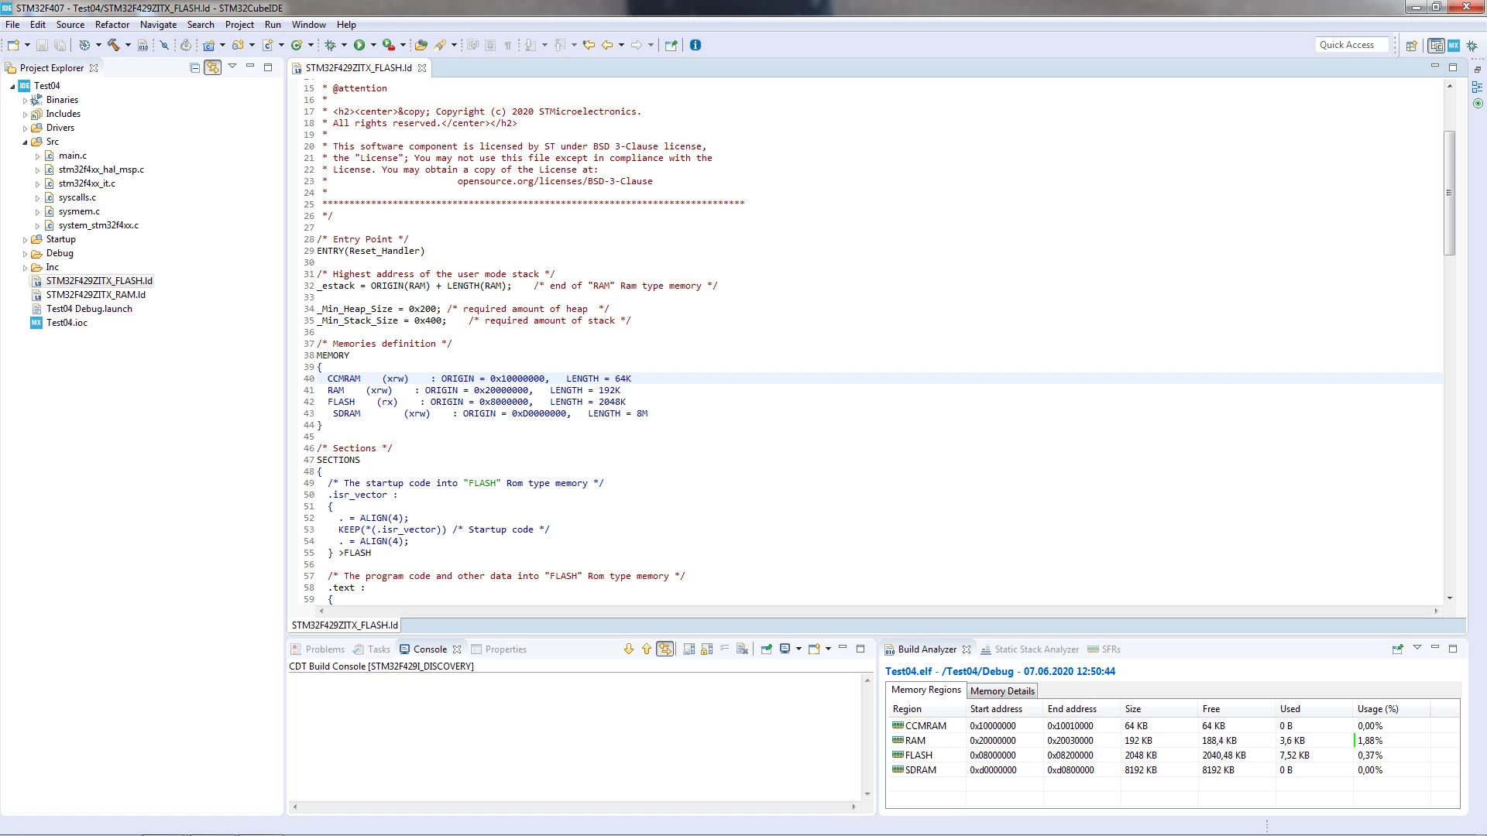Click the Usage (%) column header
This screenshot has width=1487, height=836.
pyautogui.click(x=1391, y=709)
